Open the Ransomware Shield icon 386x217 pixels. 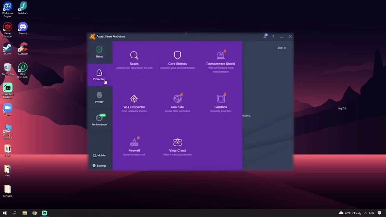pos(221,55)
